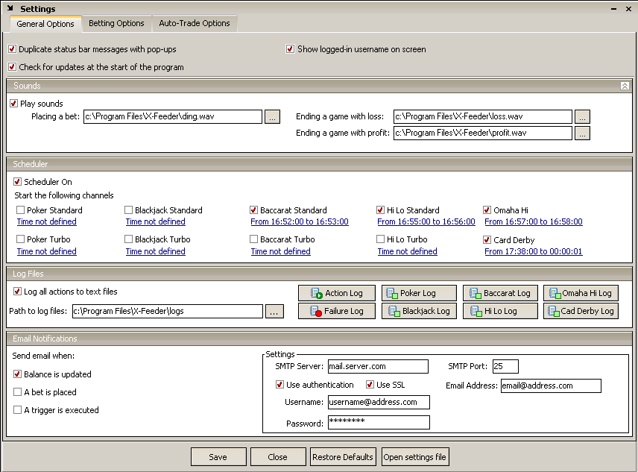Viewport: 638px width, 472px height.
Task: Uncheck Balance is updated email option
Action: point(17,374)
